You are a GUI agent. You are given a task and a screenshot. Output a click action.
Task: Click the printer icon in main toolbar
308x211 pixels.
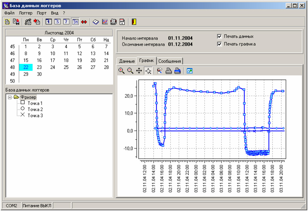[x=113, y=22]
